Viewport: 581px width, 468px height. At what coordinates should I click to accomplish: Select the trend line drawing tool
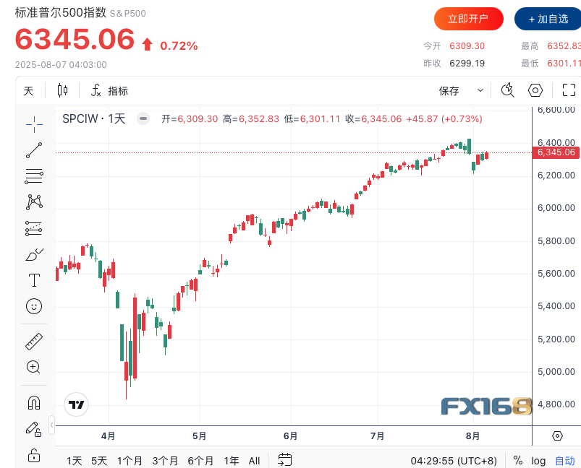point(34,150)
